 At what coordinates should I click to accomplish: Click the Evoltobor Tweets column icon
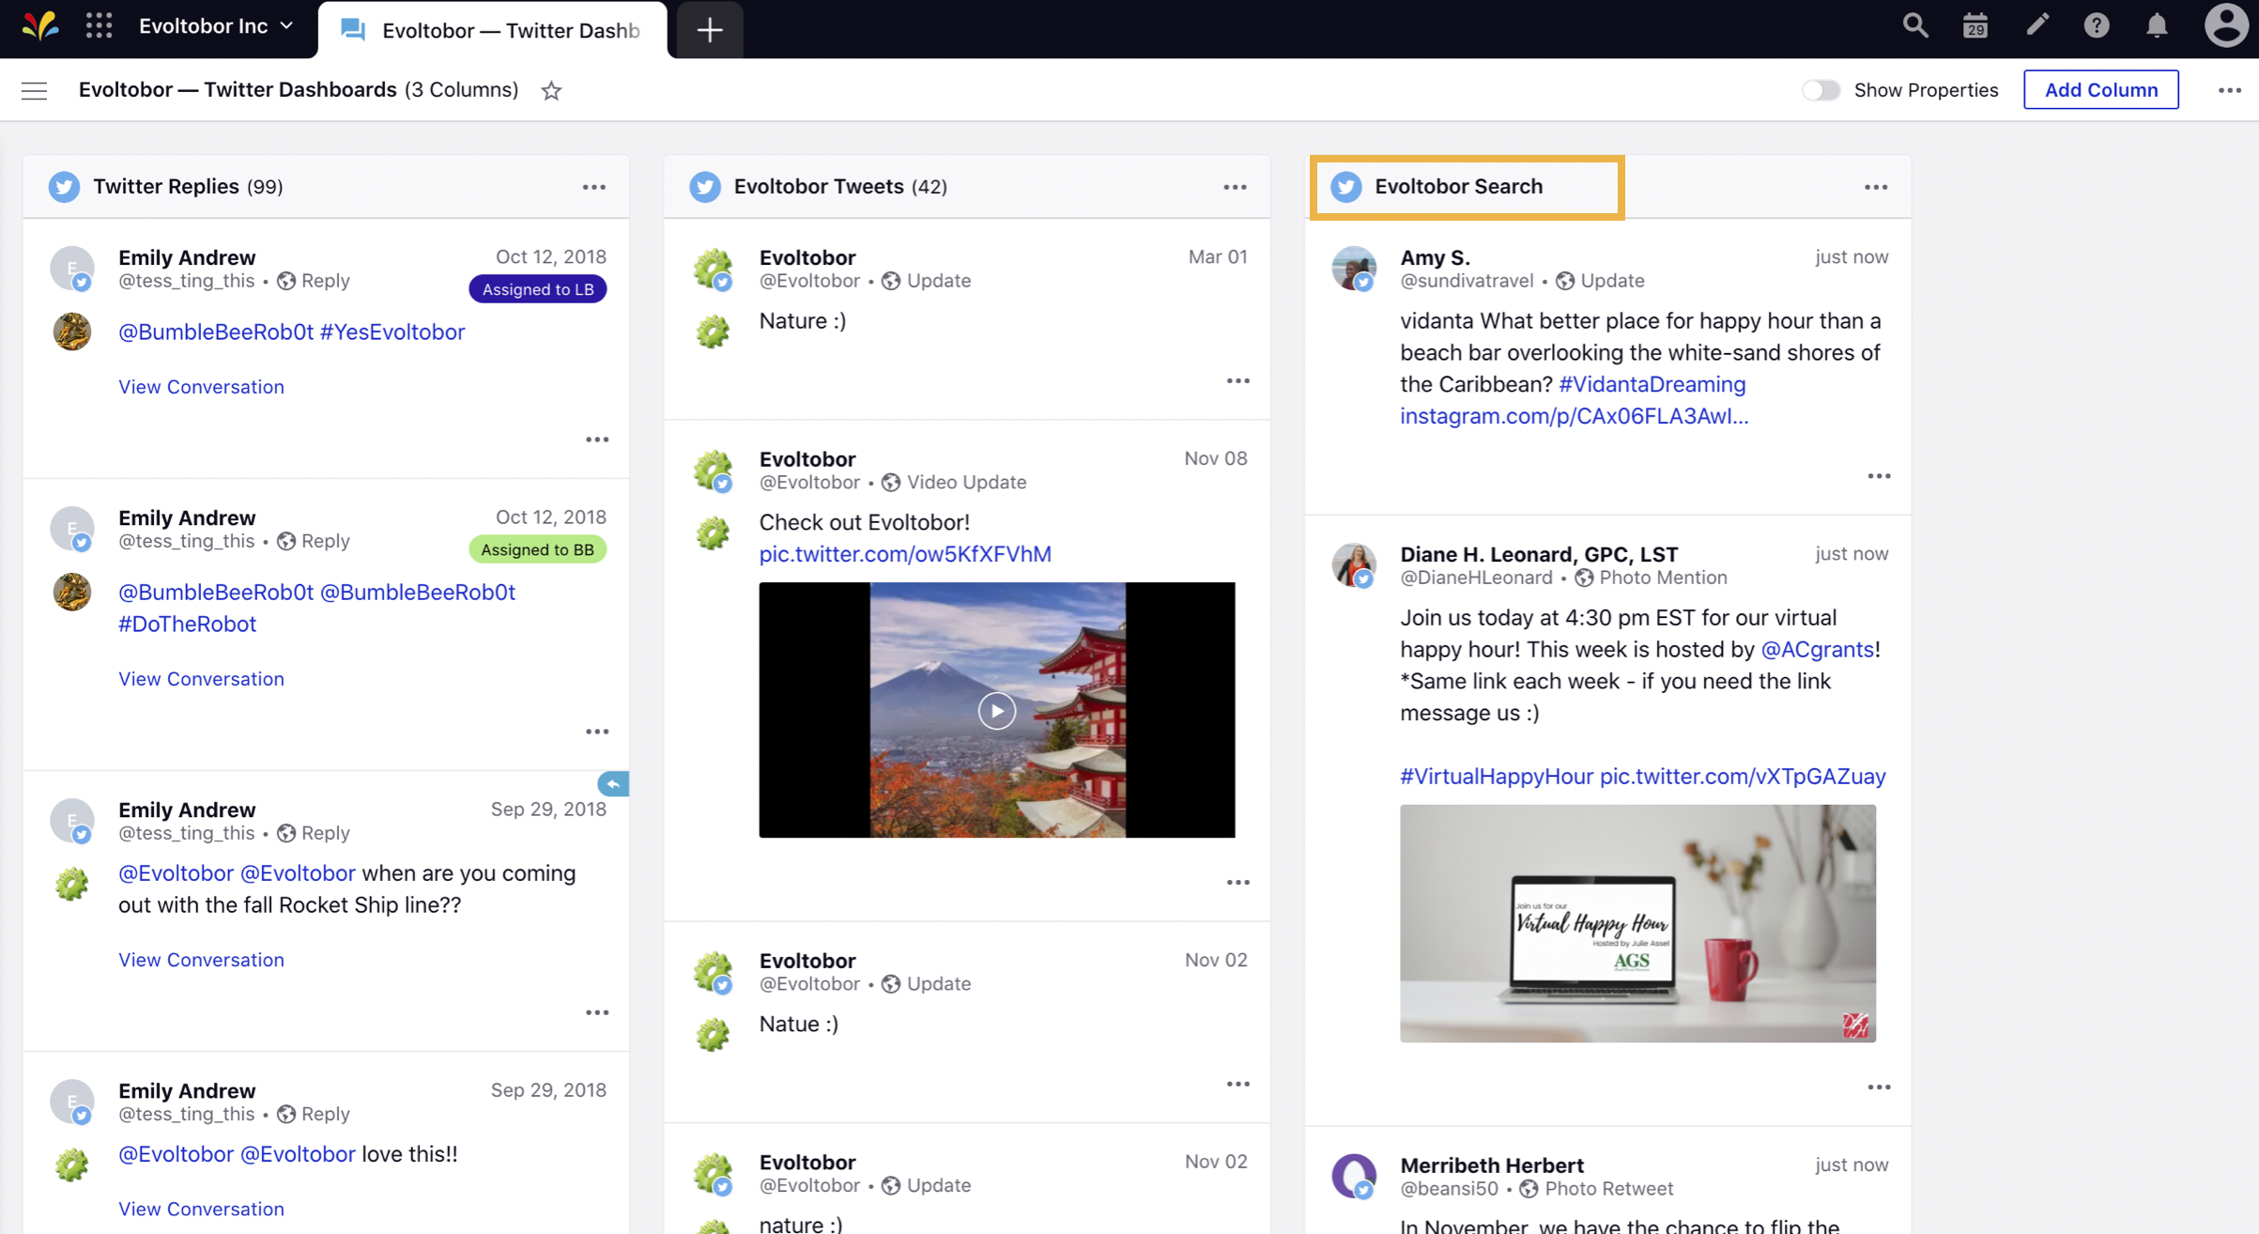coord(702,185)
